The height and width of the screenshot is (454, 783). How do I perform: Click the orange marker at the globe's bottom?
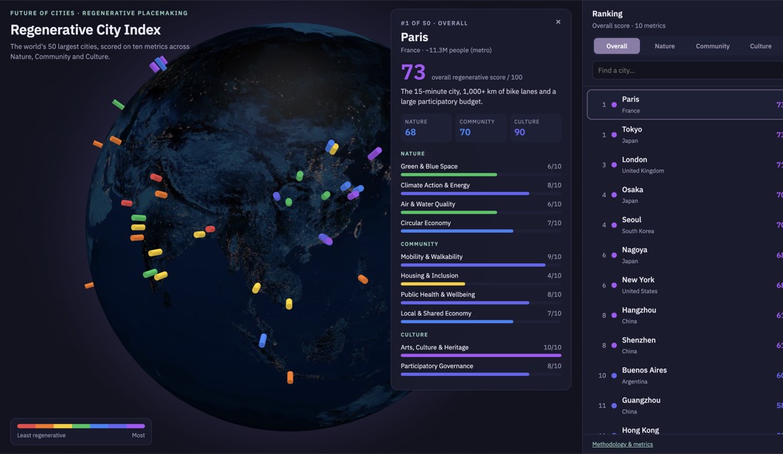[x=290, y=378]
